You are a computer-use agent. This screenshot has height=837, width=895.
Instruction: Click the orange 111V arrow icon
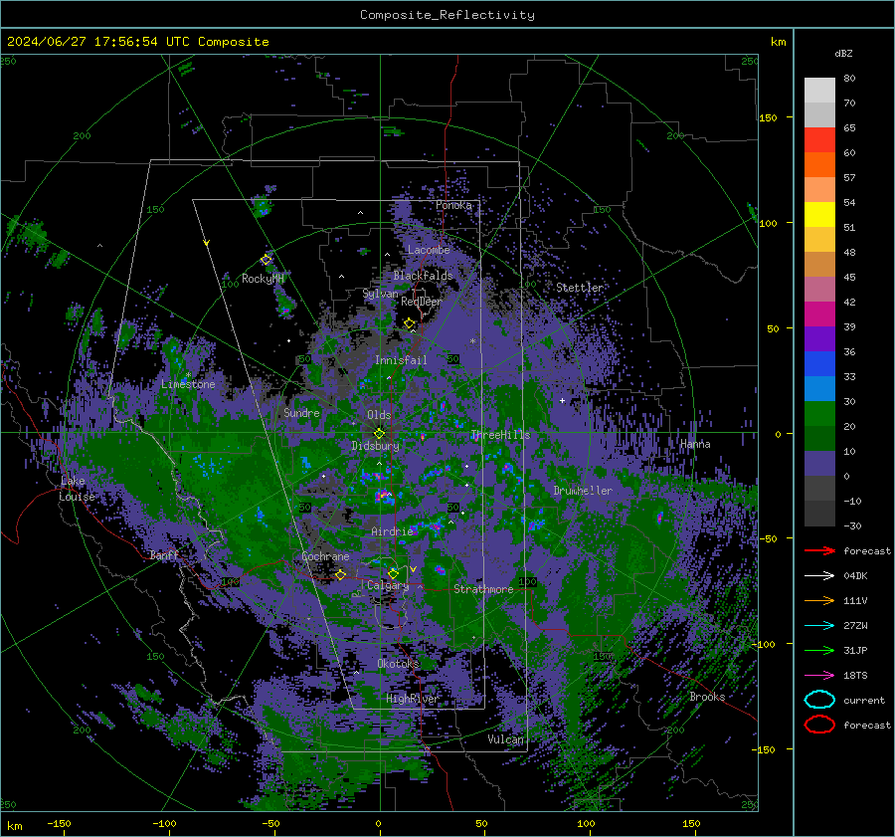(x=819, y=600)
